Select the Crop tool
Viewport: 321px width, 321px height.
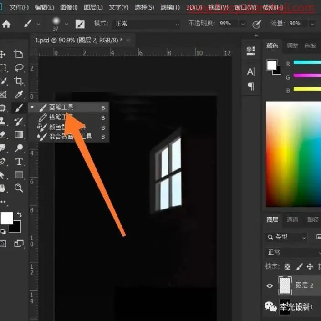(x=18, y=81)
